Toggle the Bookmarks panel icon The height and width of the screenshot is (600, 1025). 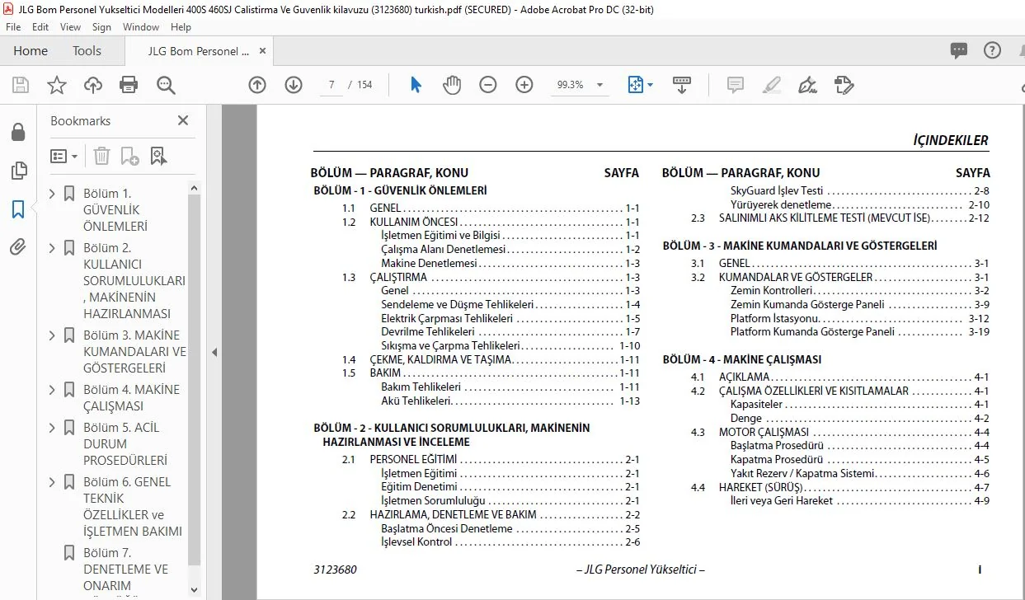(x=18, y=209)
